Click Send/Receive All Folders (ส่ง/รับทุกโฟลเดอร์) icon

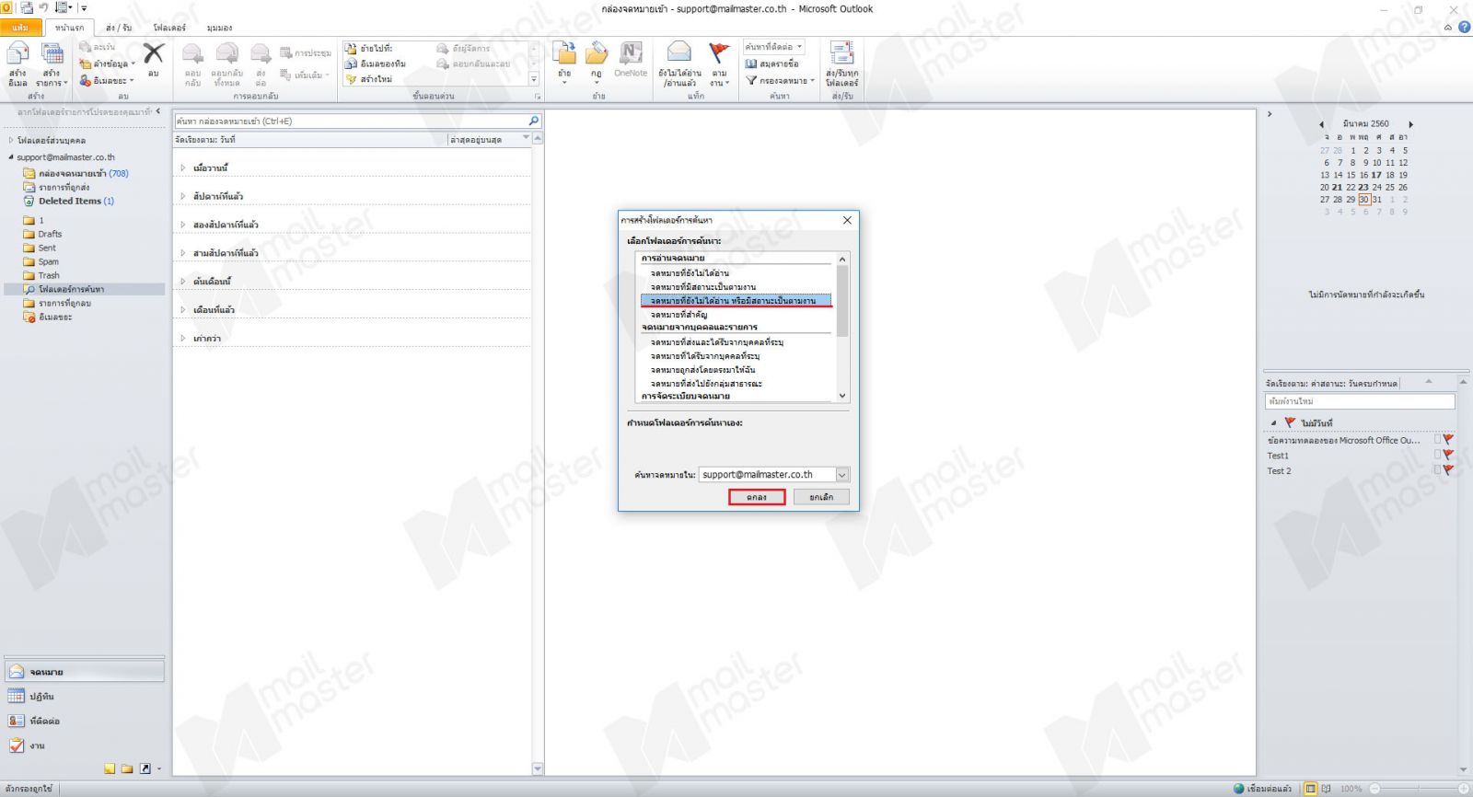tap(841, 52)
